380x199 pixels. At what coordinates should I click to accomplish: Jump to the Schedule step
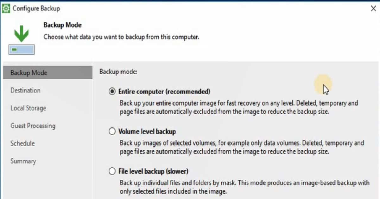tap(22, 143)
